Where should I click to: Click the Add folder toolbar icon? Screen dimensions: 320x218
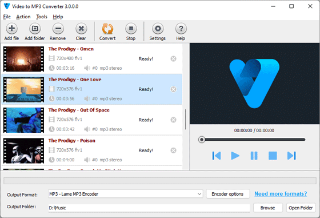[35, 29]
